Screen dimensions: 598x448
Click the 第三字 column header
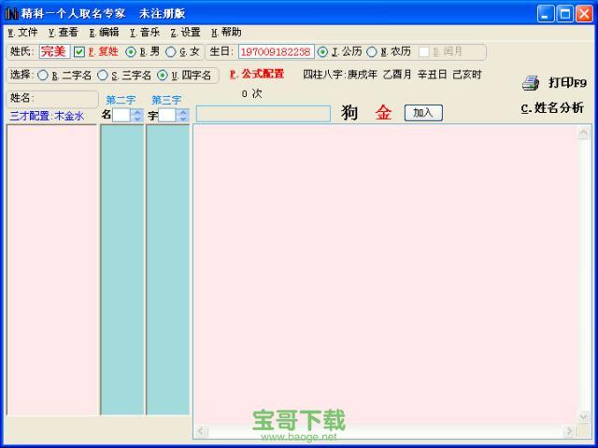[166, 100]
